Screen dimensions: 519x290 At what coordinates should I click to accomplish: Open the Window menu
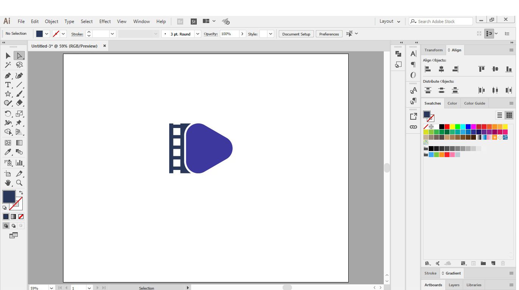(x=142, y=22)
